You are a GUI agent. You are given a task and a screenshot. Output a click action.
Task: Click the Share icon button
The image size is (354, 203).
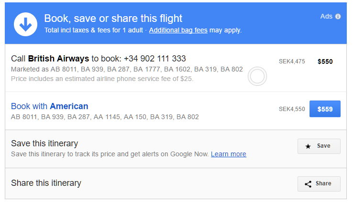click(x=319, y=184)
